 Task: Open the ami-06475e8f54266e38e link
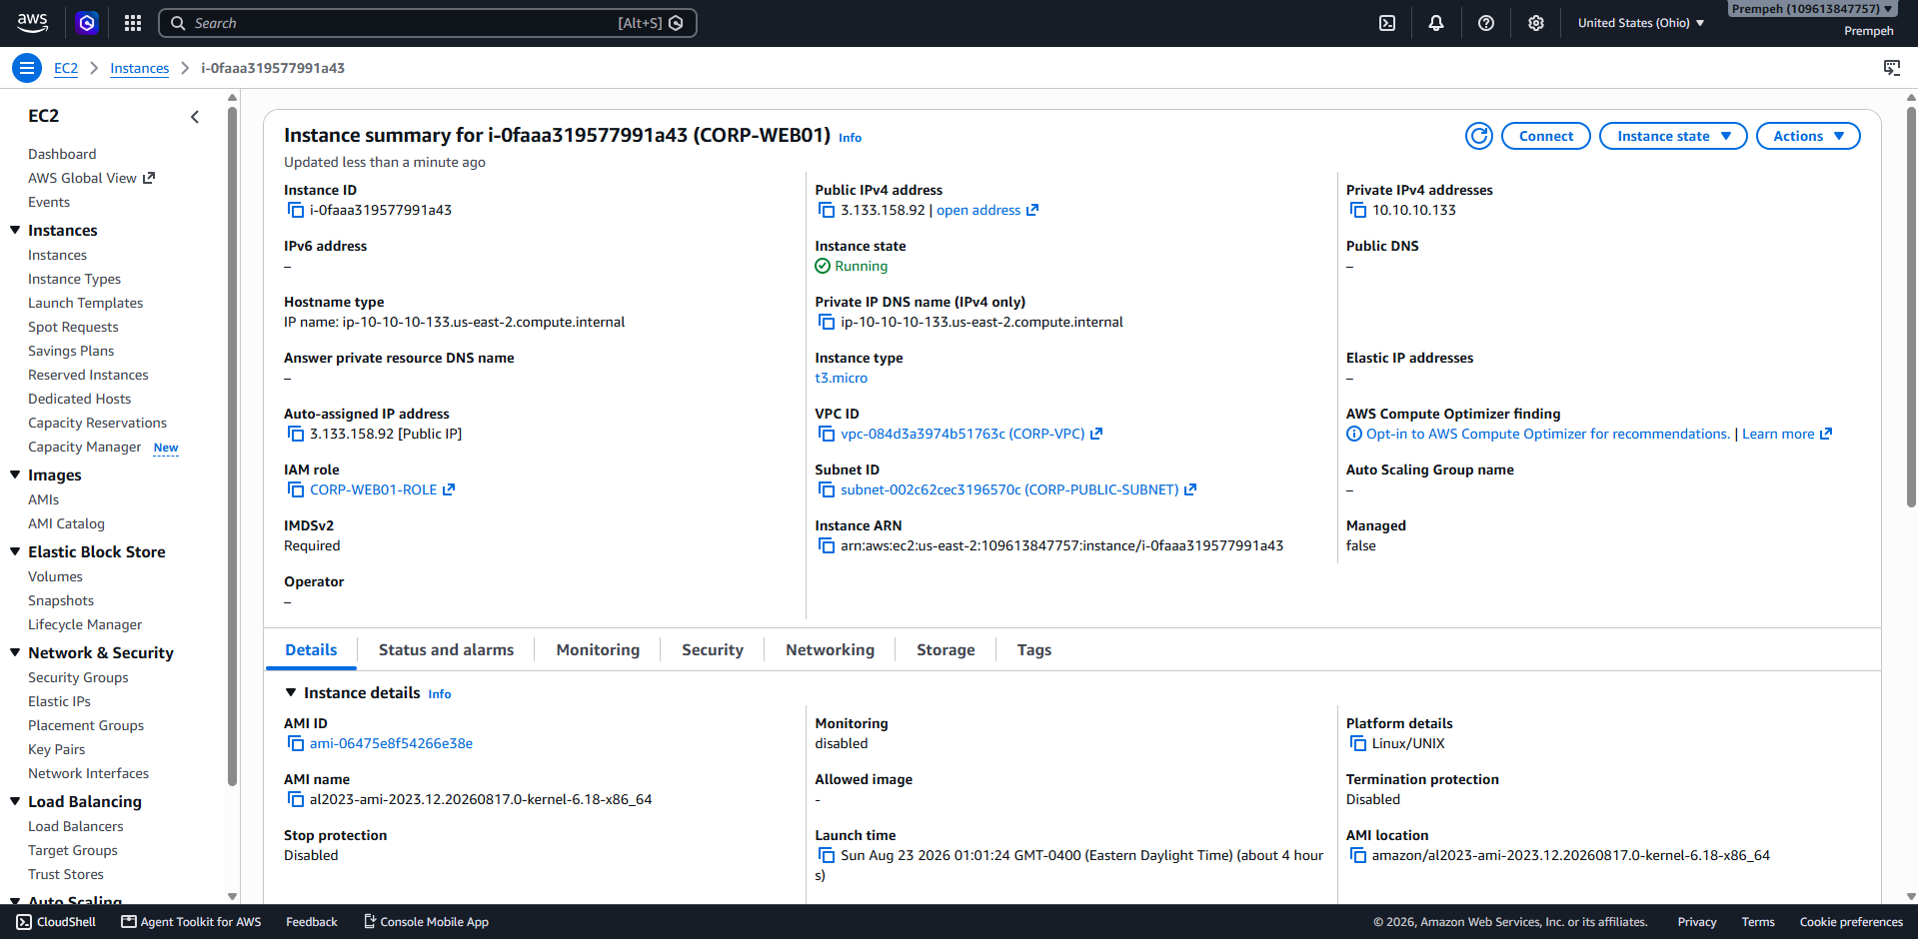[x=391, y=743]
